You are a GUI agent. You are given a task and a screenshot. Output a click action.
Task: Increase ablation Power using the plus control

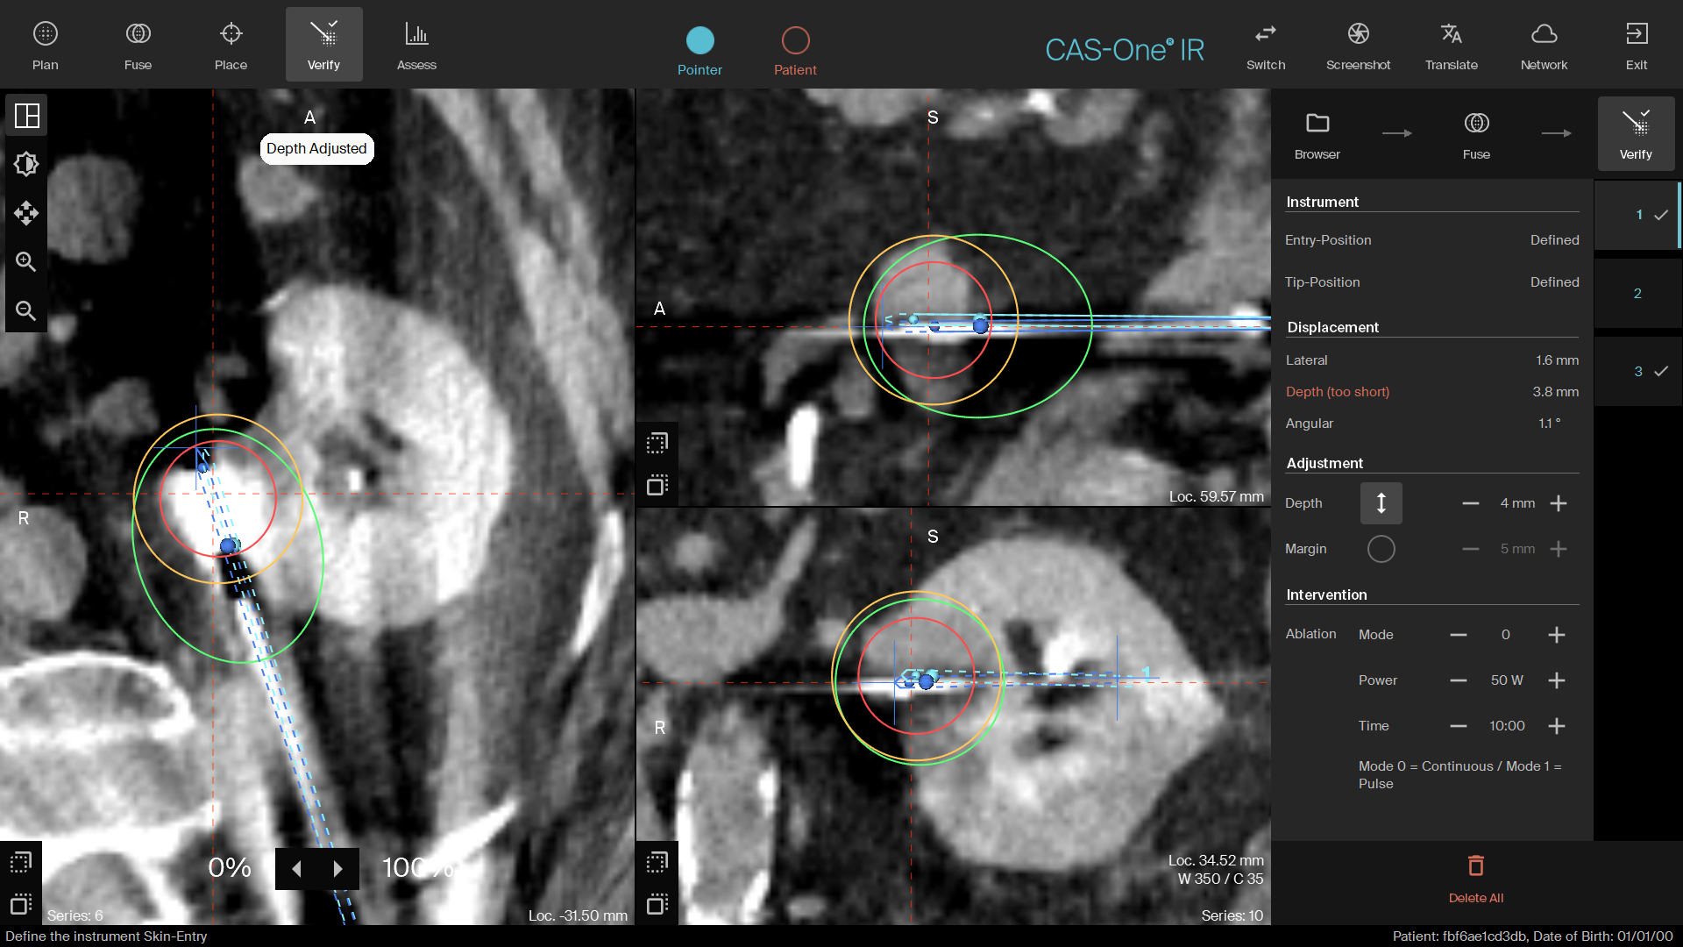1559,680
